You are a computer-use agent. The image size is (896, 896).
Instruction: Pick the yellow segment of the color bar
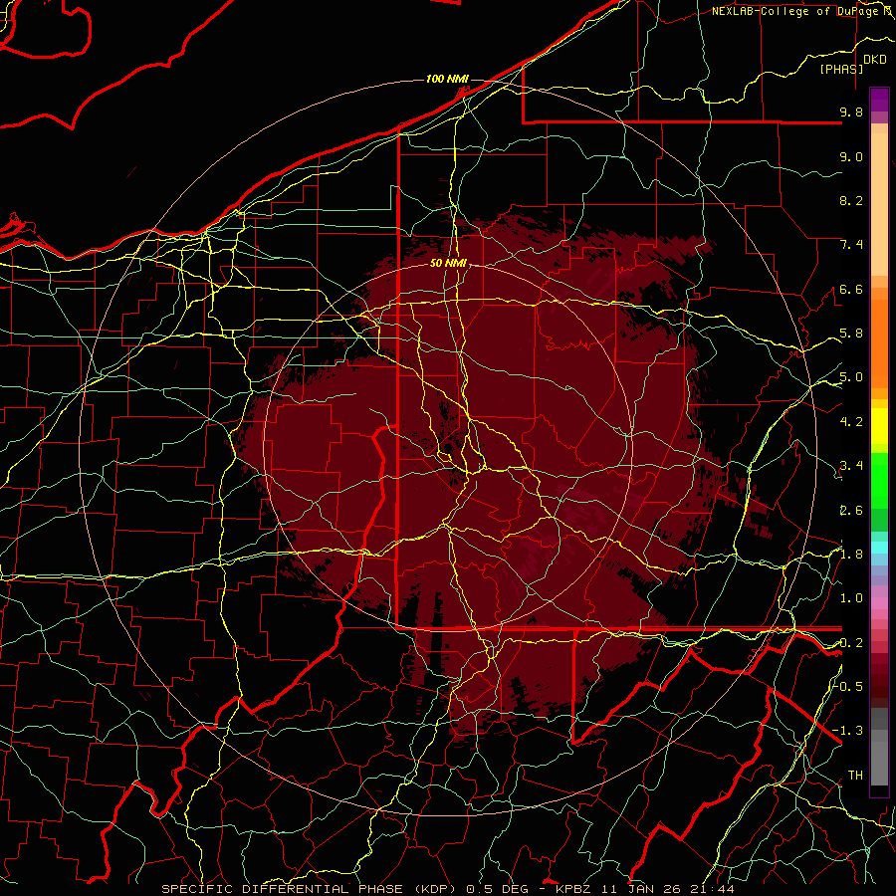coord(879,426)
